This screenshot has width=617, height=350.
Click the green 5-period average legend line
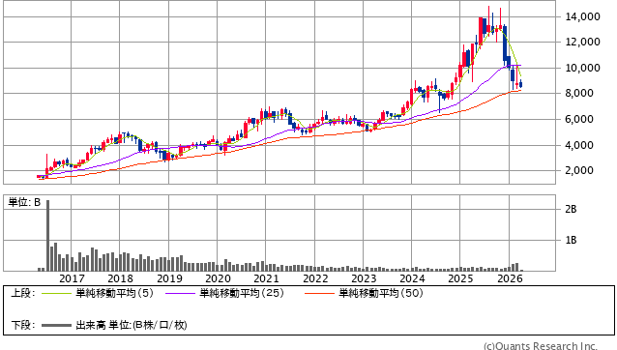pos(56,293)
